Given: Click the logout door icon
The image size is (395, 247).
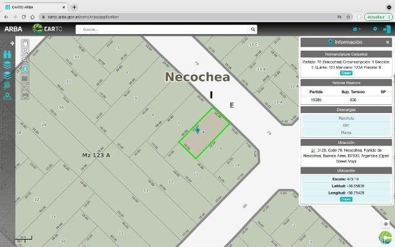Looking at the screenshot, I should [387, 29].
